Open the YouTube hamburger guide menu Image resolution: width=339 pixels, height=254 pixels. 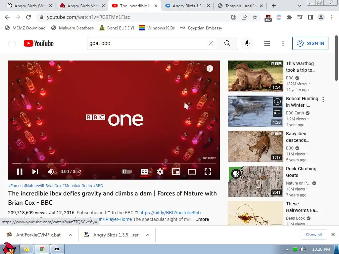[12, 43]
